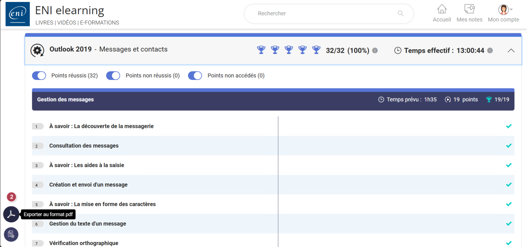
Task: Open 'Vérification orthographique' lesson
Action: click(84, 243)
